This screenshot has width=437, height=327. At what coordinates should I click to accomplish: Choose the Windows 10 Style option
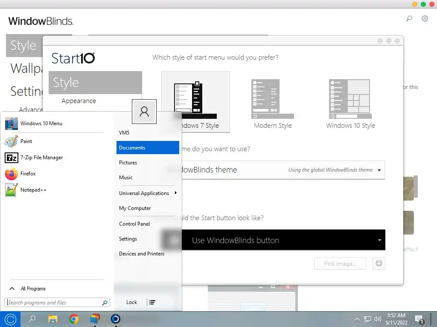[350, 104]
